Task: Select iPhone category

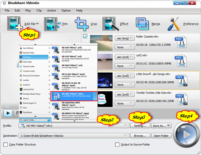Action: (35, 99)
